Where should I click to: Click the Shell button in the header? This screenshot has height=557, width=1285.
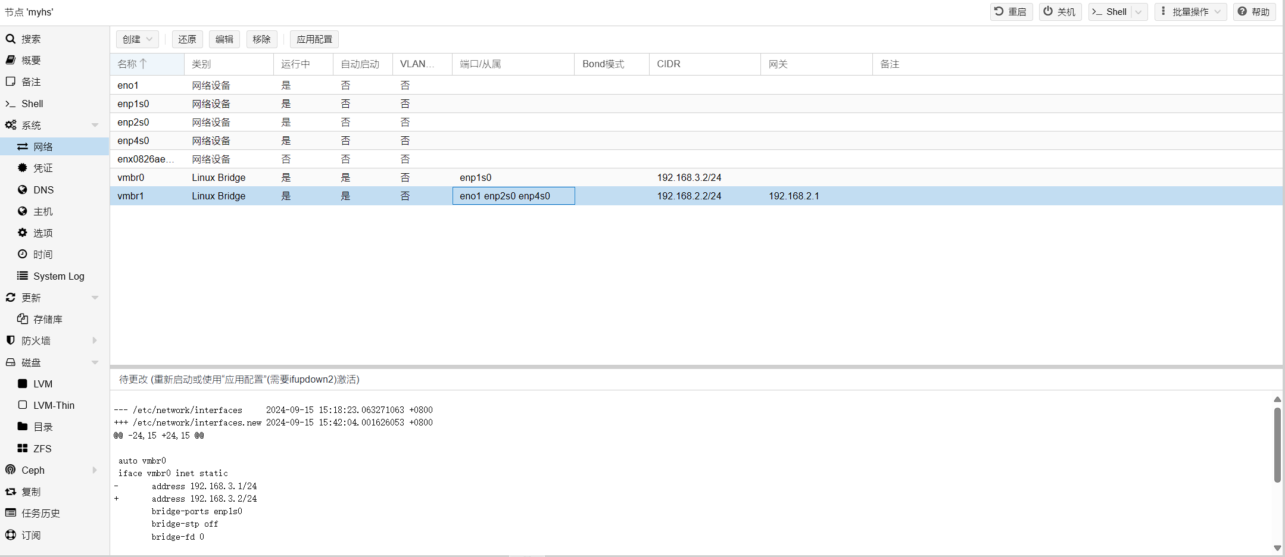point(1110,12)
